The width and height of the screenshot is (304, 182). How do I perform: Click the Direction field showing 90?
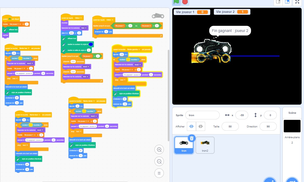click(268, 126)
